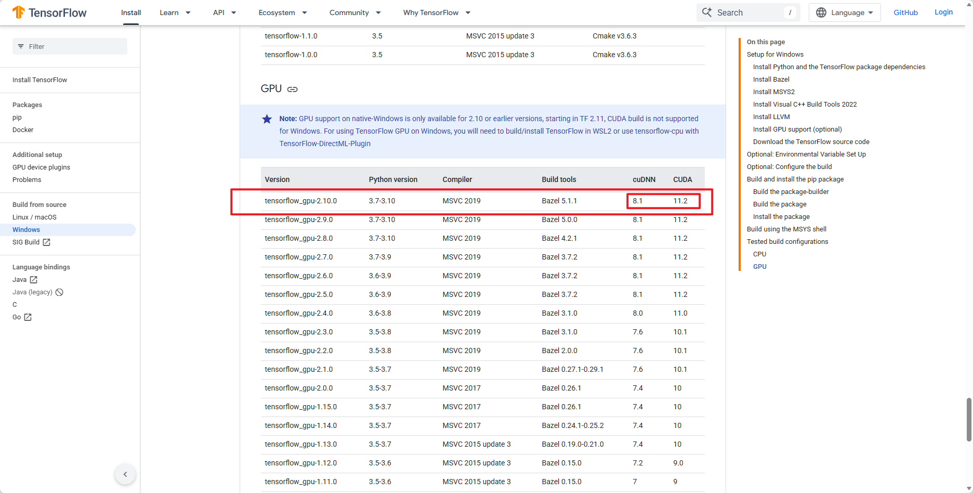Open the Docker page in sidebar
The height and width of the screenshot is (493, 973).
click(x=23, y=130)
